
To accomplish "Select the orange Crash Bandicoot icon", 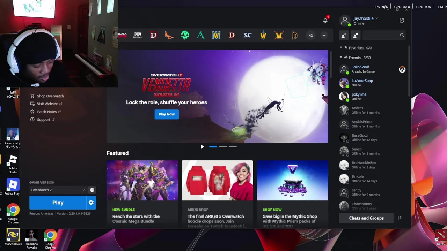I will [169, 35].
